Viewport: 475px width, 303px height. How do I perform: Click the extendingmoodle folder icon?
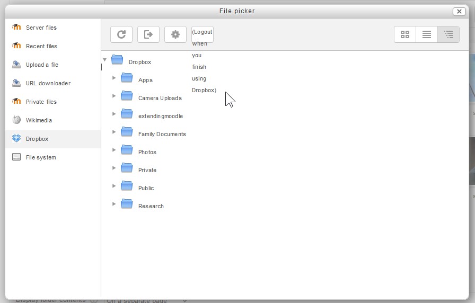[127, 114]
